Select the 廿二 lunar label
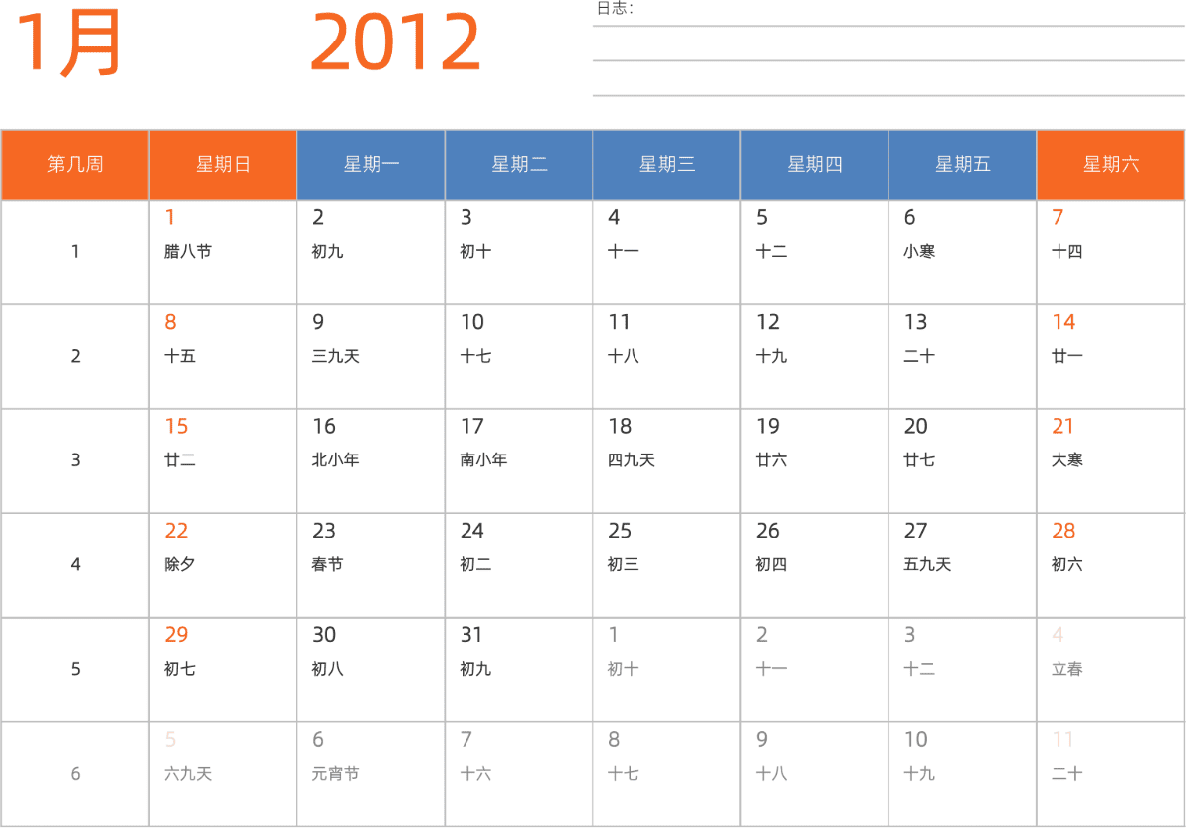The width and height of the screenshot is (1186, 828). pos(180,460)
